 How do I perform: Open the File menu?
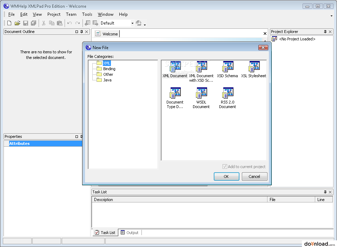click(x=11, y=14)
